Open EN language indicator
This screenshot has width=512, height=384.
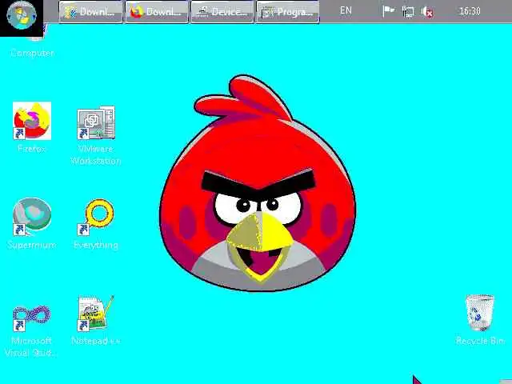click(x=346, y=10)
